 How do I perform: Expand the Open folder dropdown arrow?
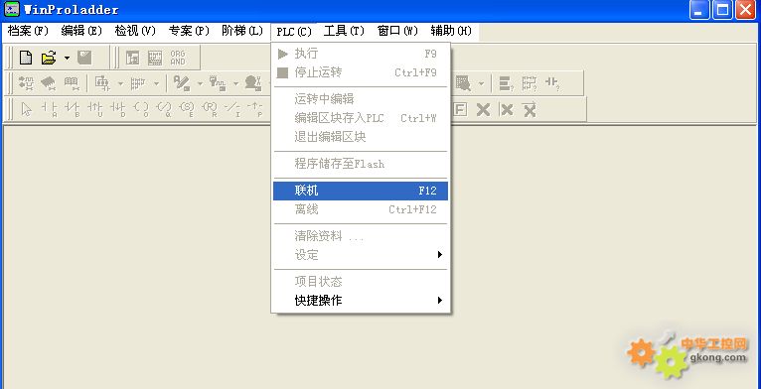point(67,59)
